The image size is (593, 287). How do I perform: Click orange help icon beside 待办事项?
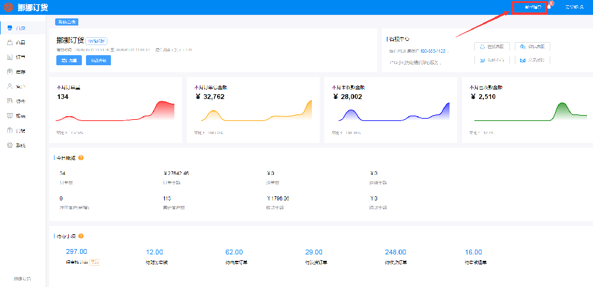(x=81, y=236)
